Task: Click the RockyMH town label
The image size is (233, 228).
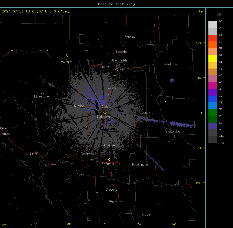Action: tap(66, 61)
